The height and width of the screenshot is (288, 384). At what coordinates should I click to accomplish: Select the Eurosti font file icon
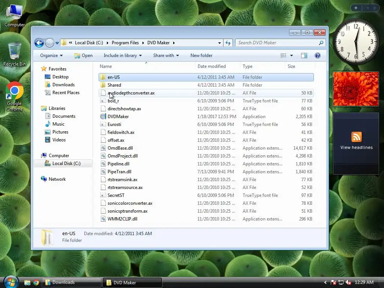click(103, 124)
